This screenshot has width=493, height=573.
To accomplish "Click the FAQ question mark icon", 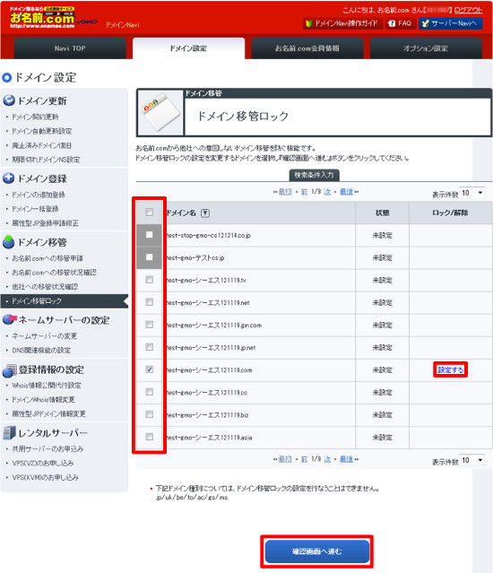I will 392,23.
